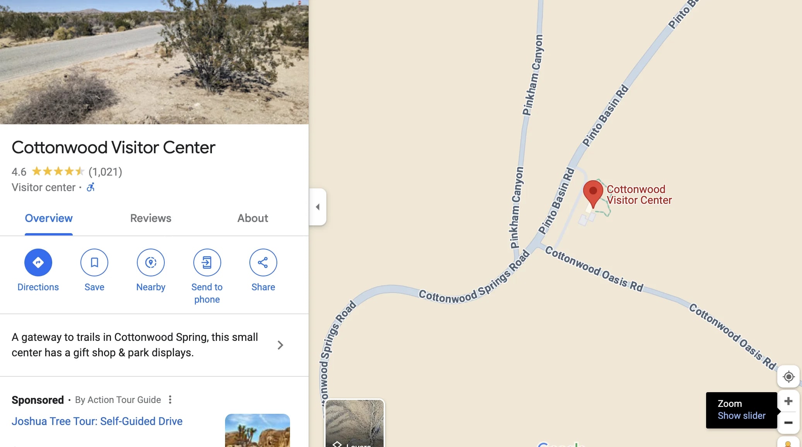Switch to the About tab
Viewport: 802px width, 447px height.
tap(253, 218)
